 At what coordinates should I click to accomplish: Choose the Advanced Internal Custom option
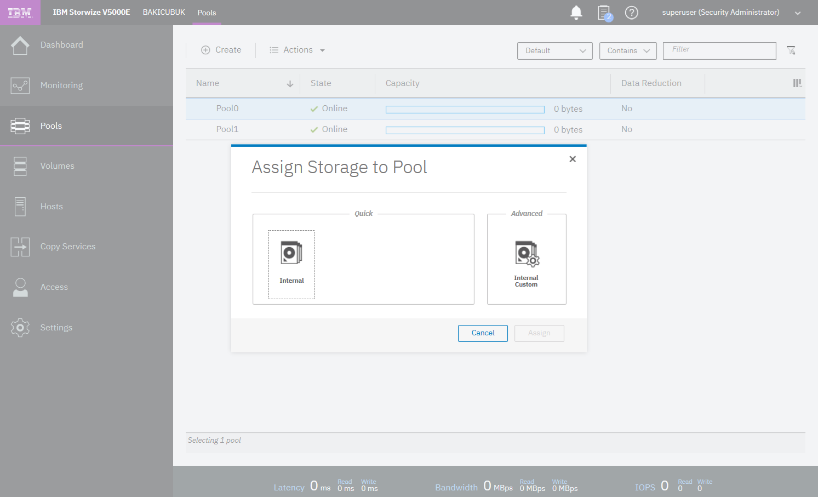pyautogui.click(x=527, y=264)
